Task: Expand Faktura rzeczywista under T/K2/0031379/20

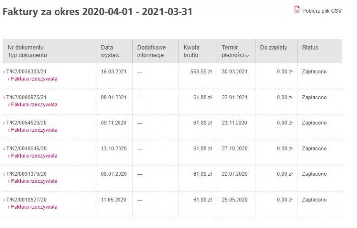Action: click(x=34, y=181)
